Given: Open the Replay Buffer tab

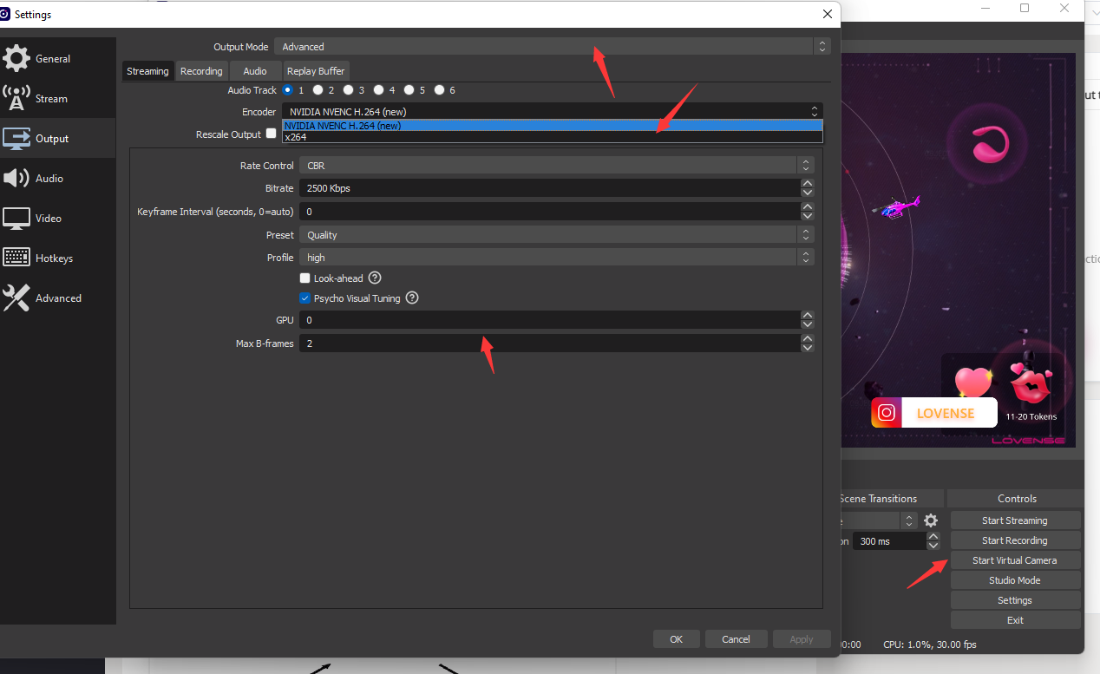Looking at the screenshot, I should click(x=316, y=71).
